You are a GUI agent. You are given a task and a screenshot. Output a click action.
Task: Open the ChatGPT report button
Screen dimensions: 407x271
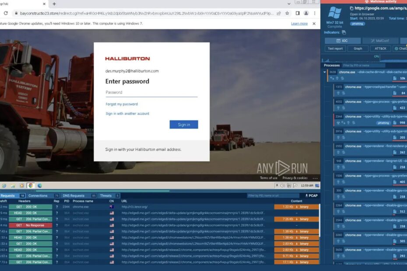click(400, 49)
